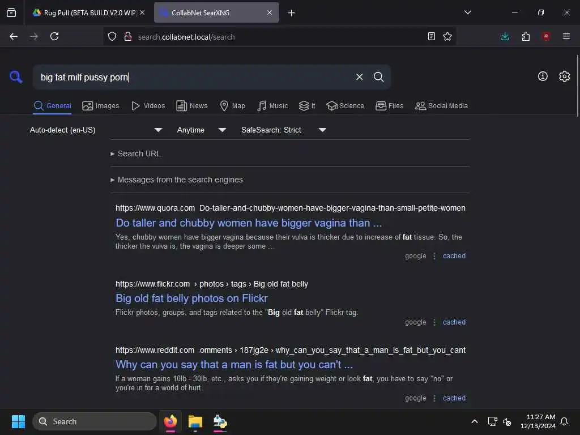Image resolution: width=580 pixels, height=435 pixels.
Task: Select the Science search category
Action: point(346,106)
